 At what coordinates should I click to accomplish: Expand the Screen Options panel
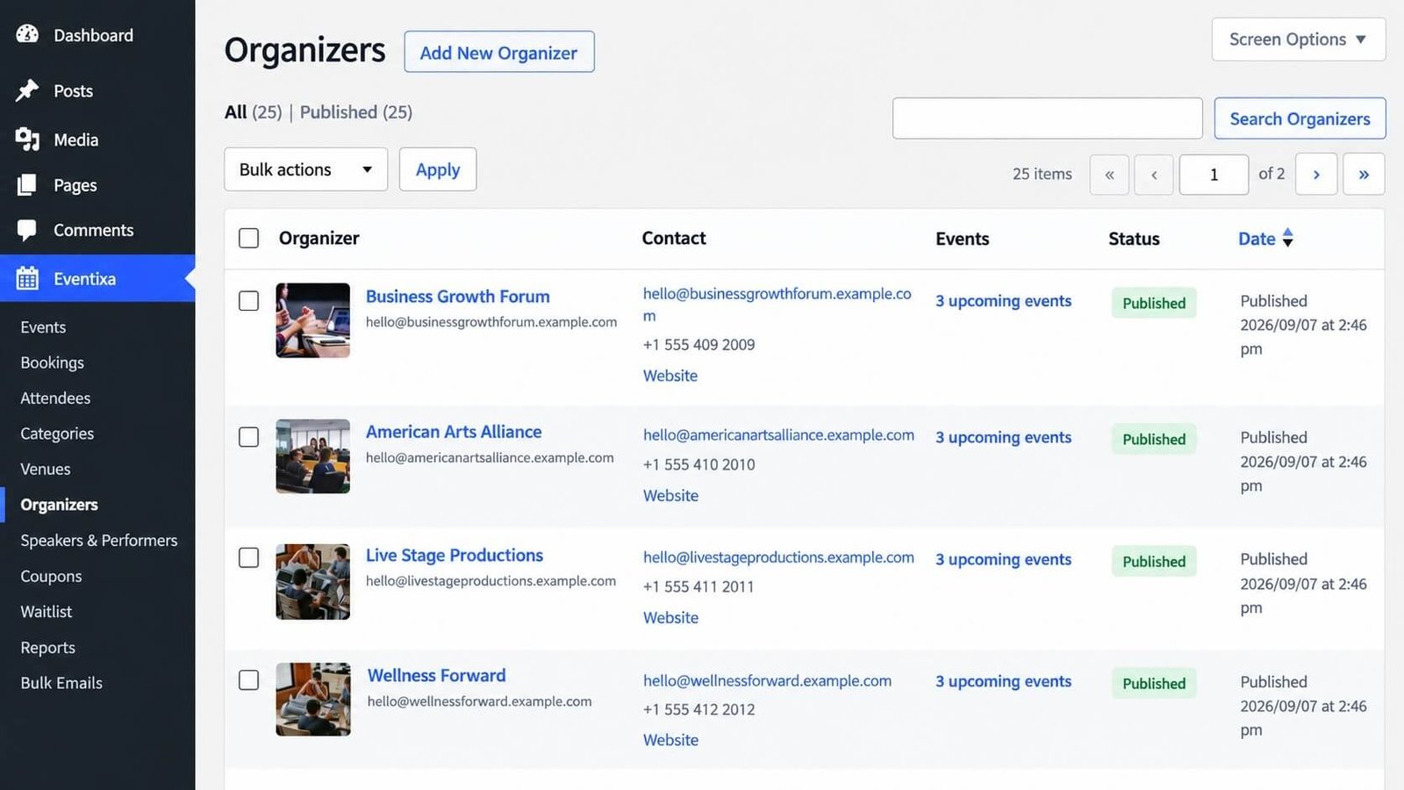1298,39
